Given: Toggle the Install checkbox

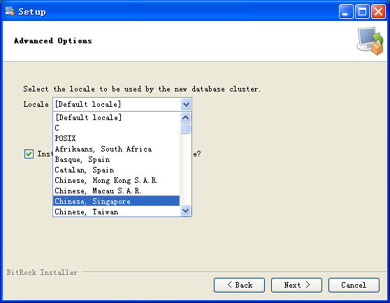Looking at the screenshot, I should click(x=29, y=154).
